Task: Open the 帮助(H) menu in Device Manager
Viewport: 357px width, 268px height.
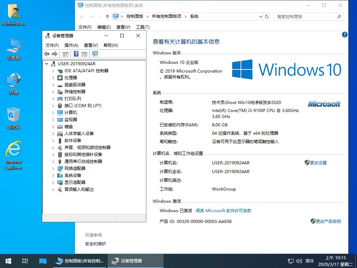Action: [111, 45]
